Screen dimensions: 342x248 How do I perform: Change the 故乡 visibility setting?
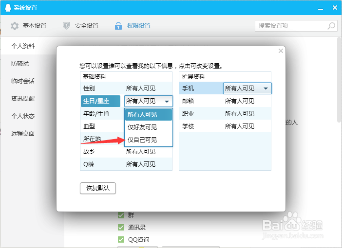point(141,152)
